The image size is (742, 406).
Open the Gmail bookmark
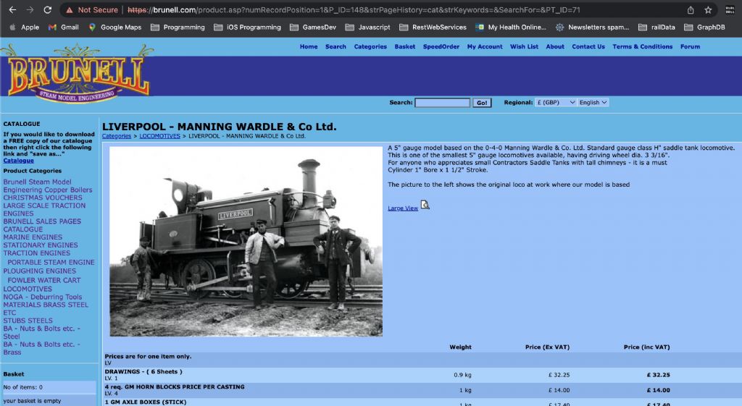pyautogui.click(x=64, y=28)
